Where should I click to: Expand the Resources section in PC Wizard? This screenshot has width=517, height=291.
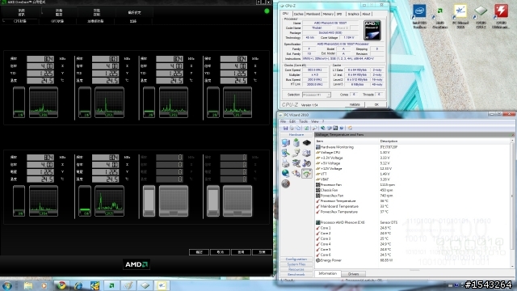[296, 269]
